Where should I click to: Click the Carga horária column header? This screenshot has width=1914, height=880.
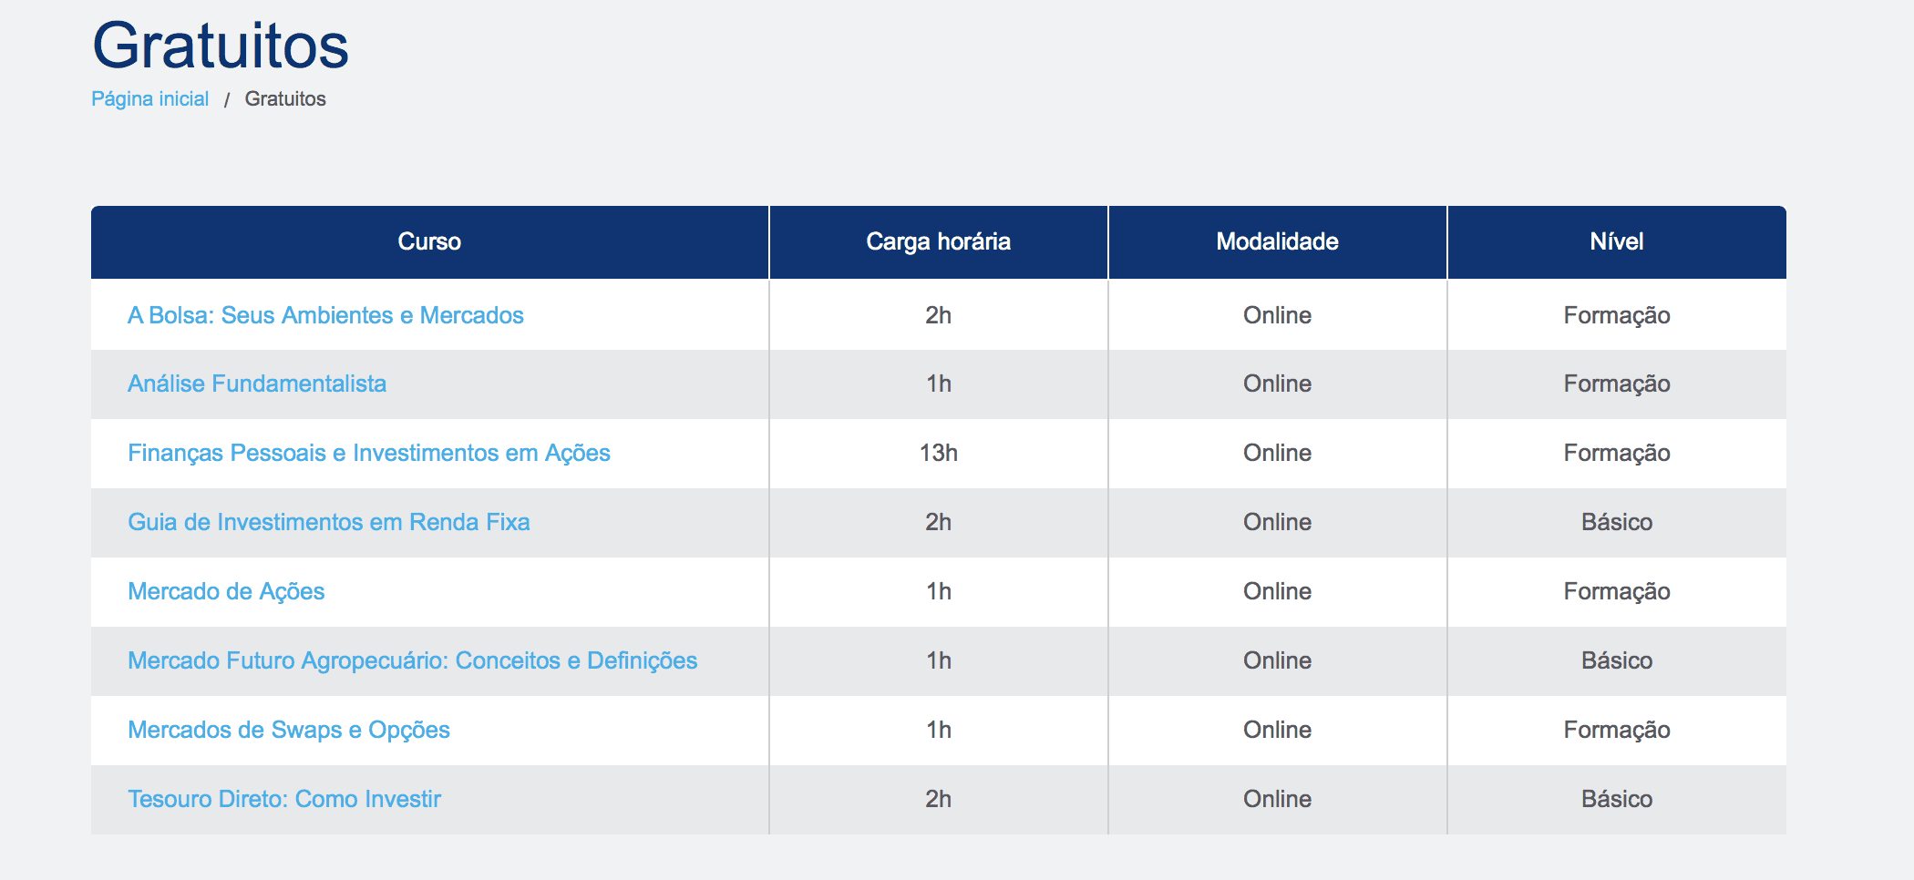click(x=939, y=241)
